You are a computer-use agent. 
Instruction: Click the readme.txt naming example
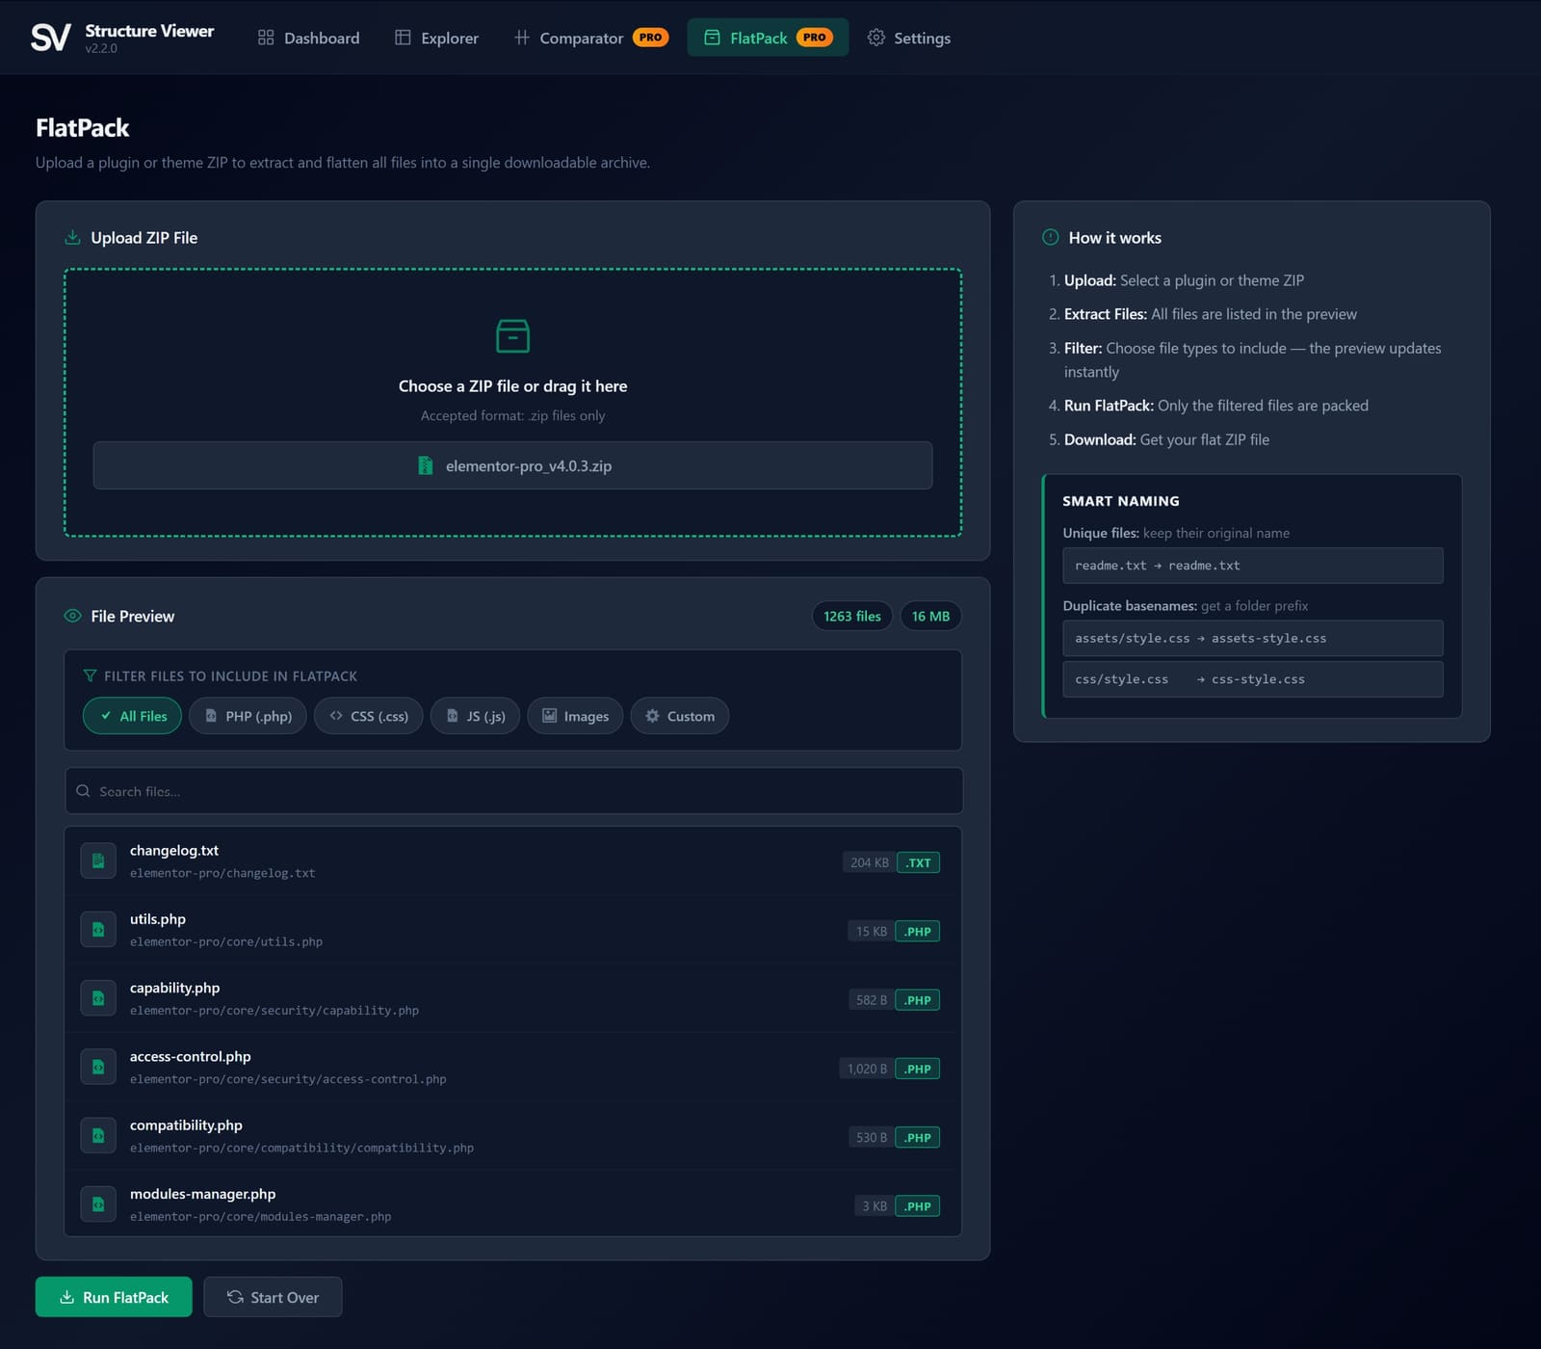[x=1252, y=566]
